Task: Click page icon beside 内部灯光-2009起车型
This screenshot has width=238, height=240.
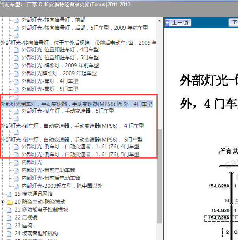Action: click(x=16, y=186)
